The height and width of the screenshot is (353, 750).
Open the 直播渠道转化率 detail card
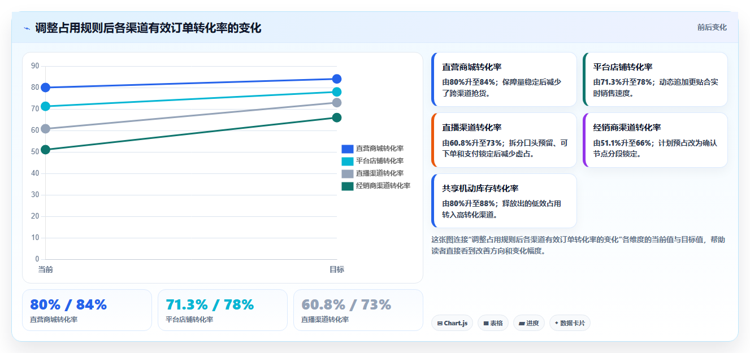click(504, 140)
